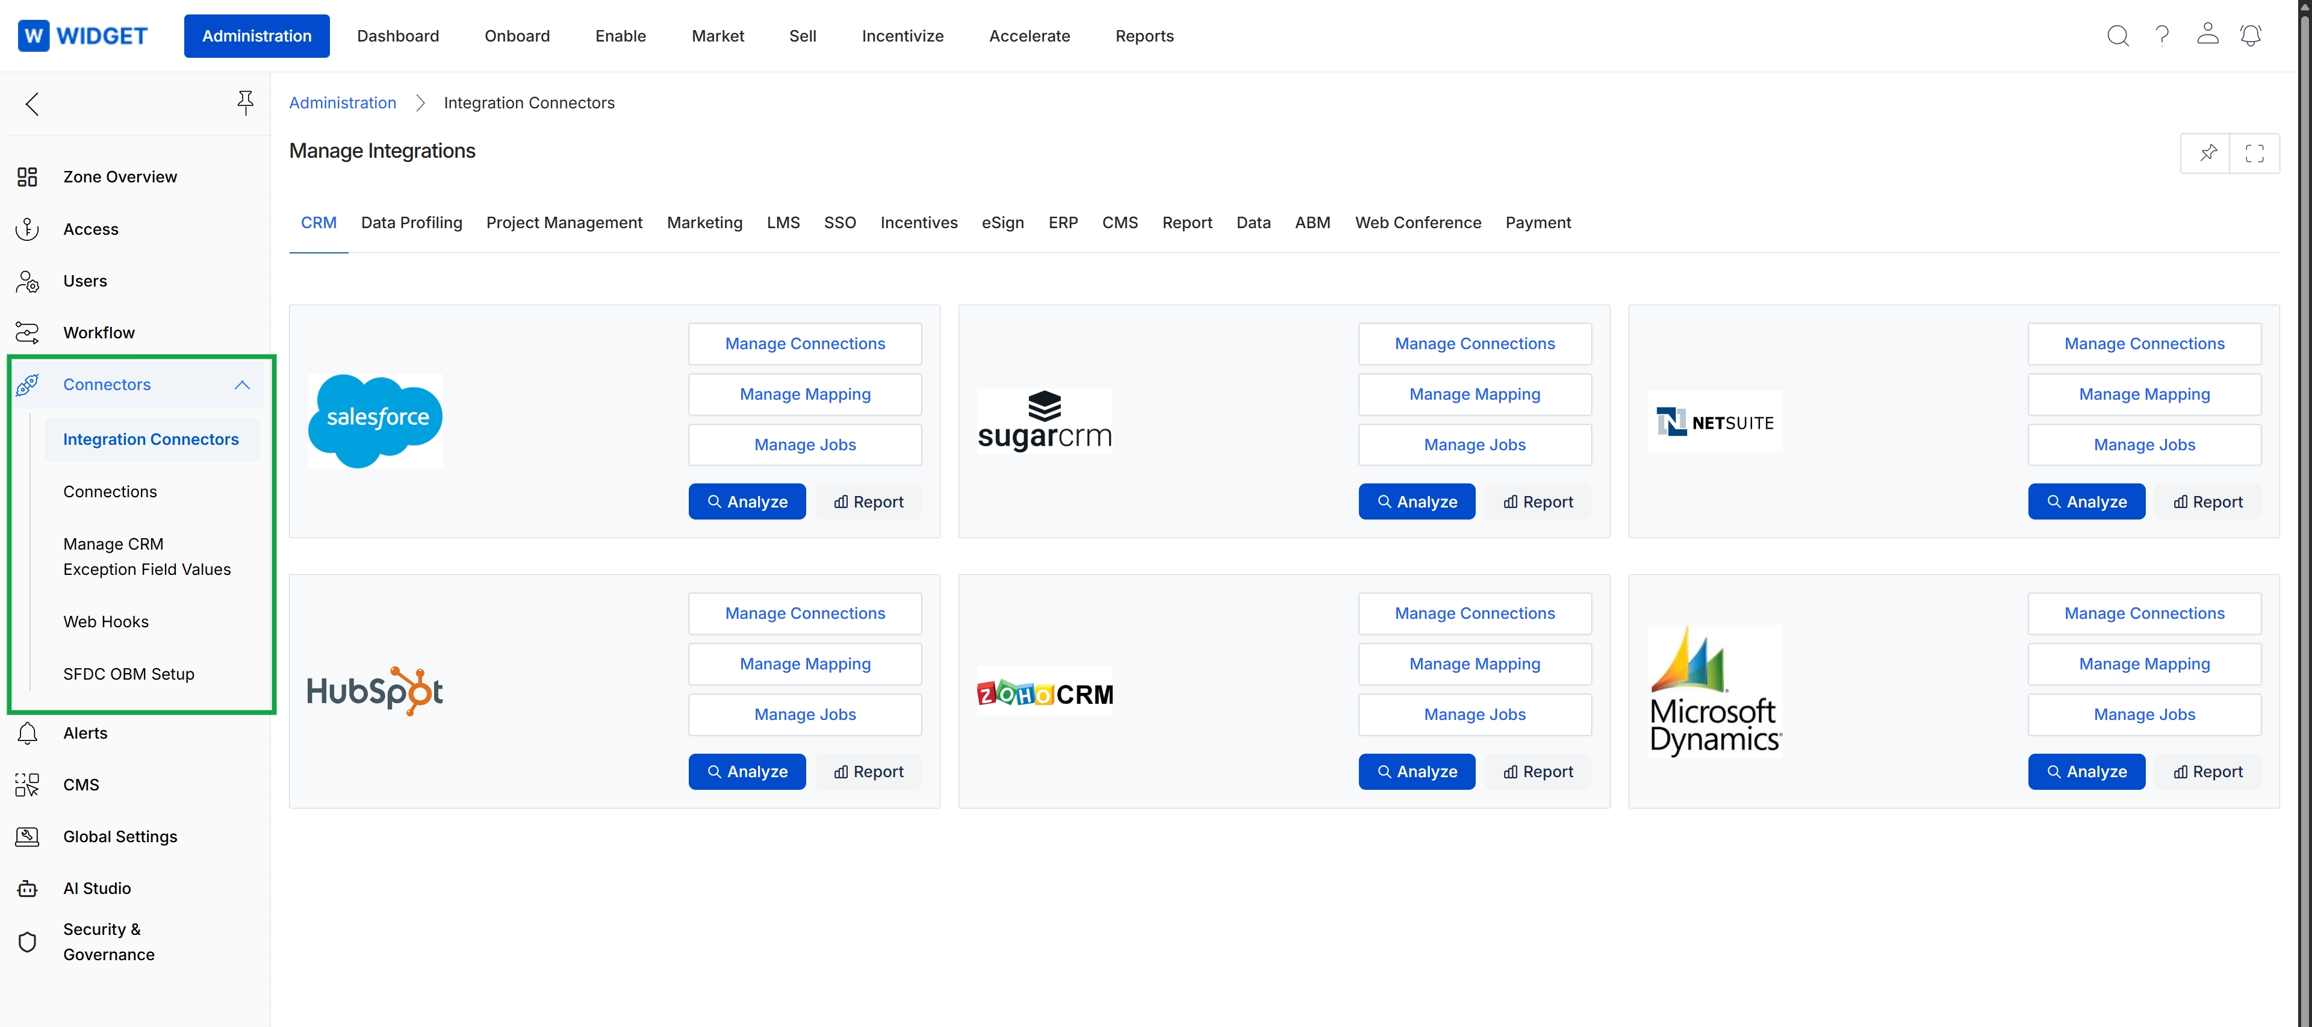
Task: Click the Microsoft Dynamics logo
Action: (x=1714, y=690)
